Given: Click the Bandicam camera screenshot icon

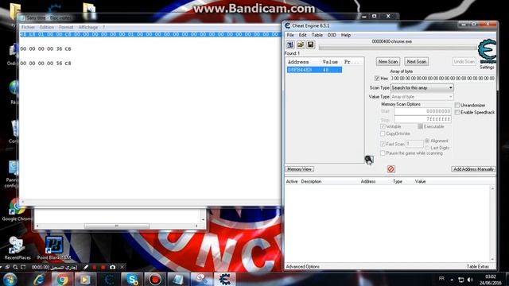Looking at the screenshot, I should 112,267.
